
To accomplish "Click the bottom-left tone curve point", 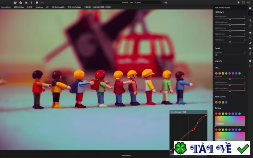I will click(x=171, y=150).
